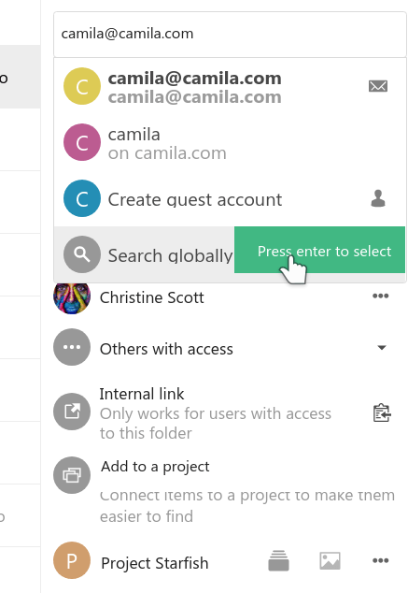Click Others with access ellipsis avatar
Screen dimensions: 408x593
[x=72, y=347]
